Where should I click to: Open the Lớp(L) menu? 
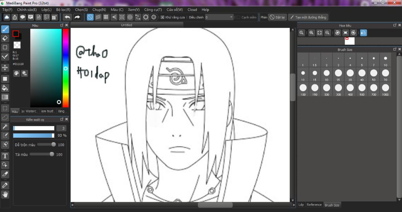pos(46,9)
